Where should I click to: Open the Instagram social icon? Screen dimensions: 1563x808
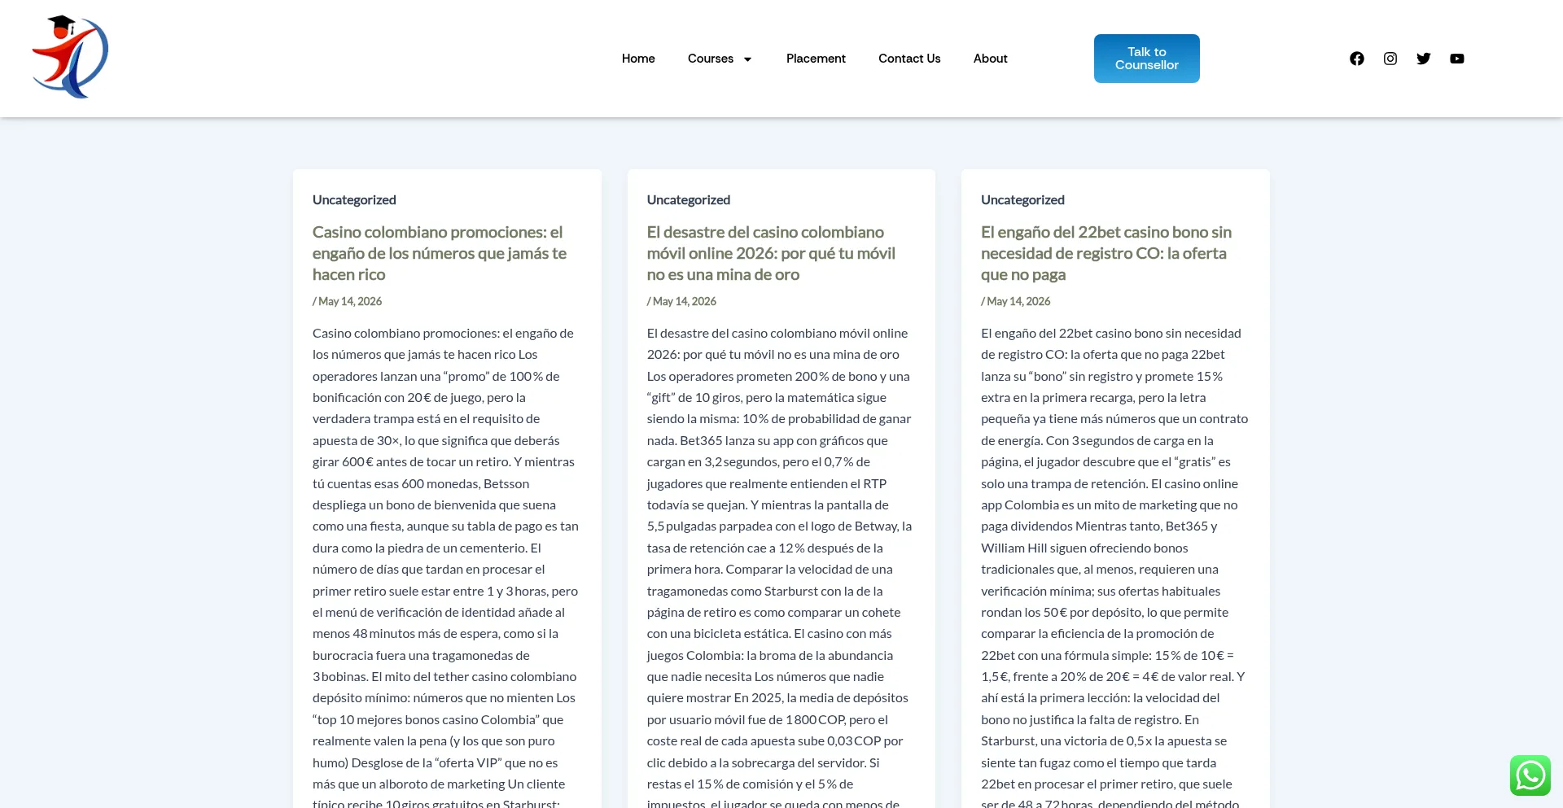tap(1390, 59)
